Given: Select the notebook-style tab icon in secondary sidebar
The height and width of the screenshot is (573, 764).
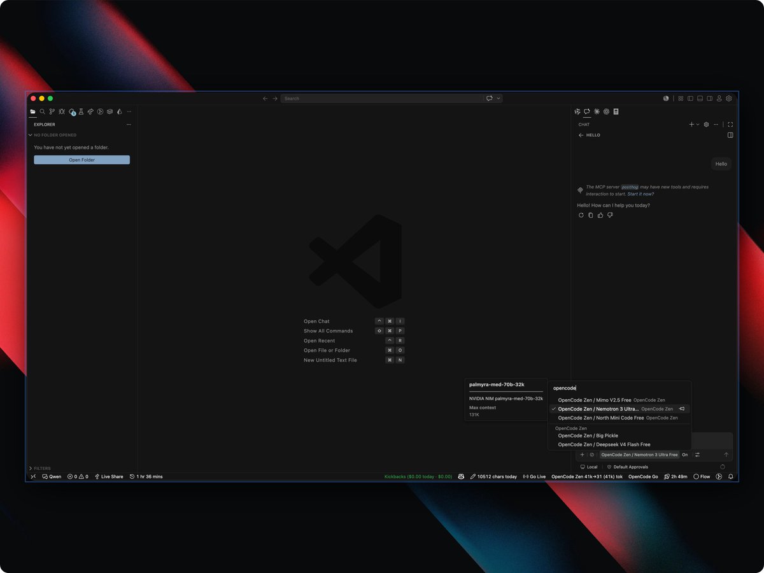Looking at the screenshot, I should click(616, 111).
